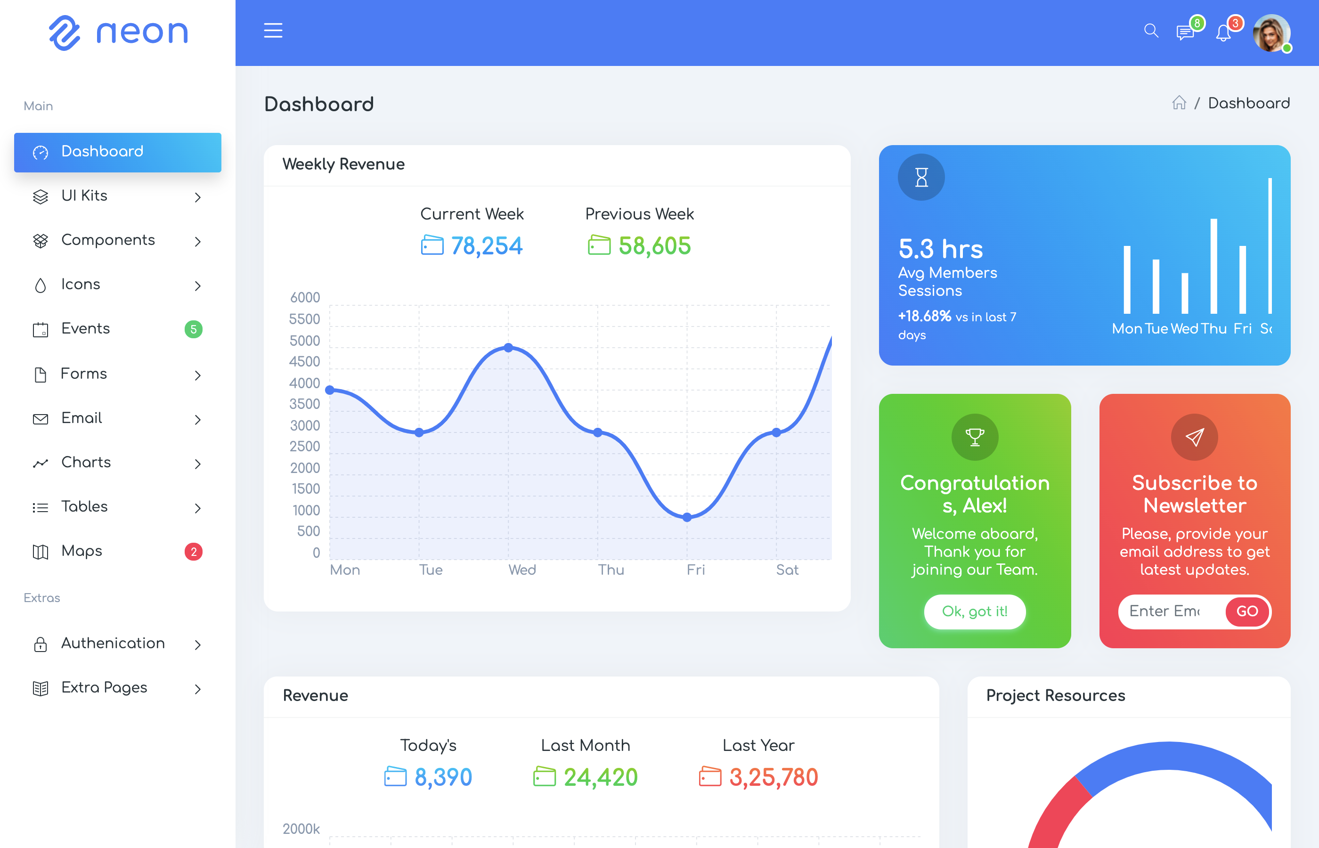Expand the Email submenu chevron
Screen dimensions: 1319x848
coord(198,420)
